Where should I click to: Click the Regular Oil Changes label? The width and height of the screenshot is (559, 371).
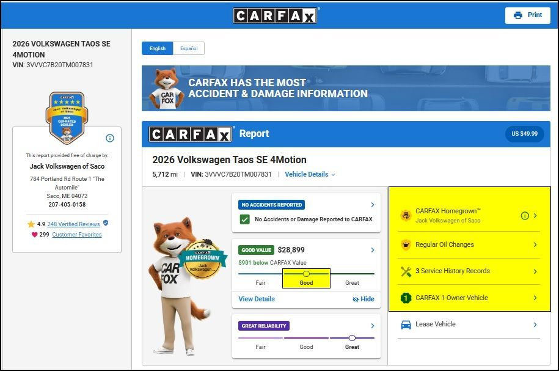pos(445,244)
